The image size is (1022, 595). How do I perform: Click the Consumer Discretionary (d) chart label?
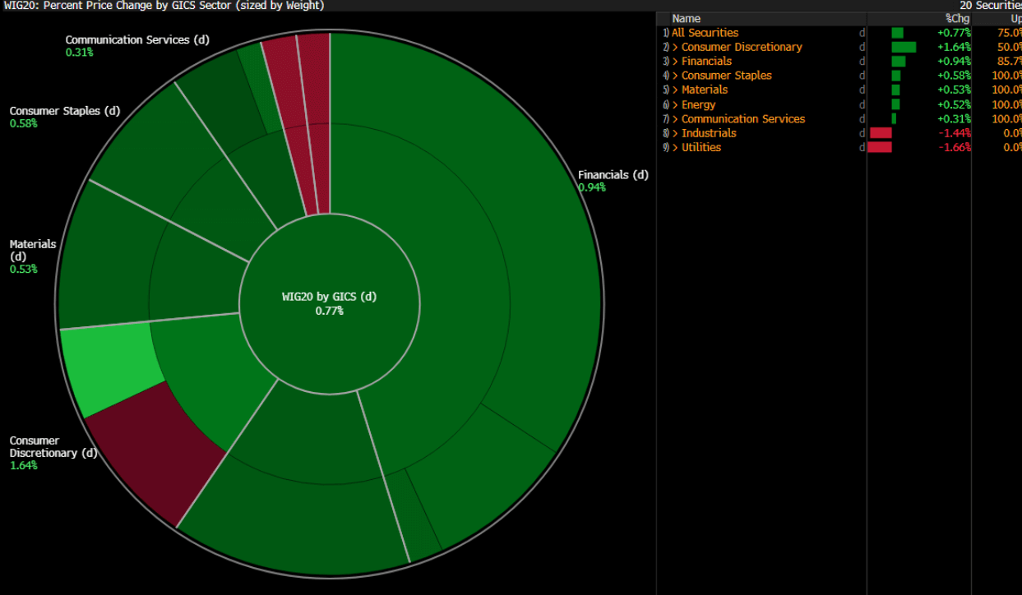tap(53, 447)
